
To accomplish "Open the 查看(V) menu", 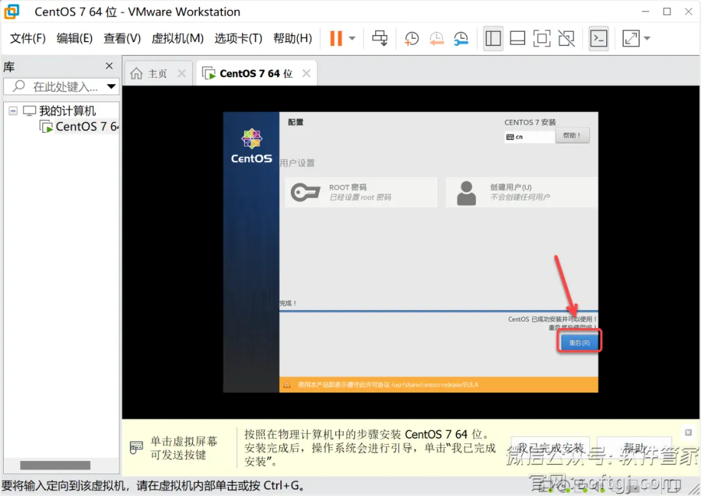I will click(122, 38).
